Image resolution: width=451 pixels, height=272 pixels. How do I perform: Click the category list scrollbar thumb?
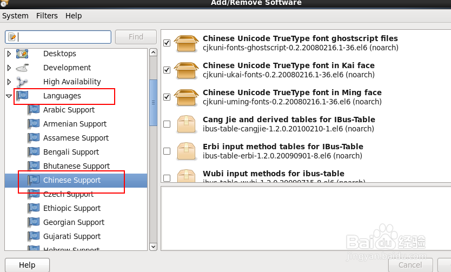153,103
